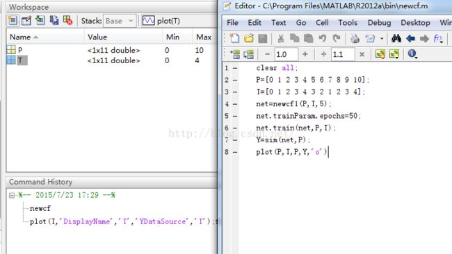Click the Redo arrow icon
The width and height of the screenshot is (452, 254).
(x=337, y=38)
